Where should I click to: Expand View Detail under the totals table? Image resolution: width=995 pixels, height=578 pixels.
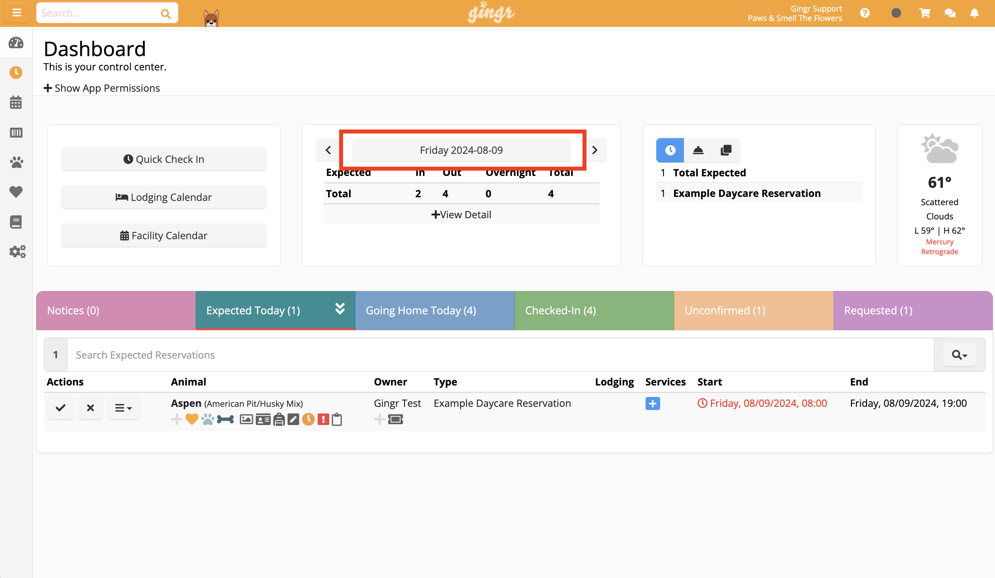click(x=461, y=214)
